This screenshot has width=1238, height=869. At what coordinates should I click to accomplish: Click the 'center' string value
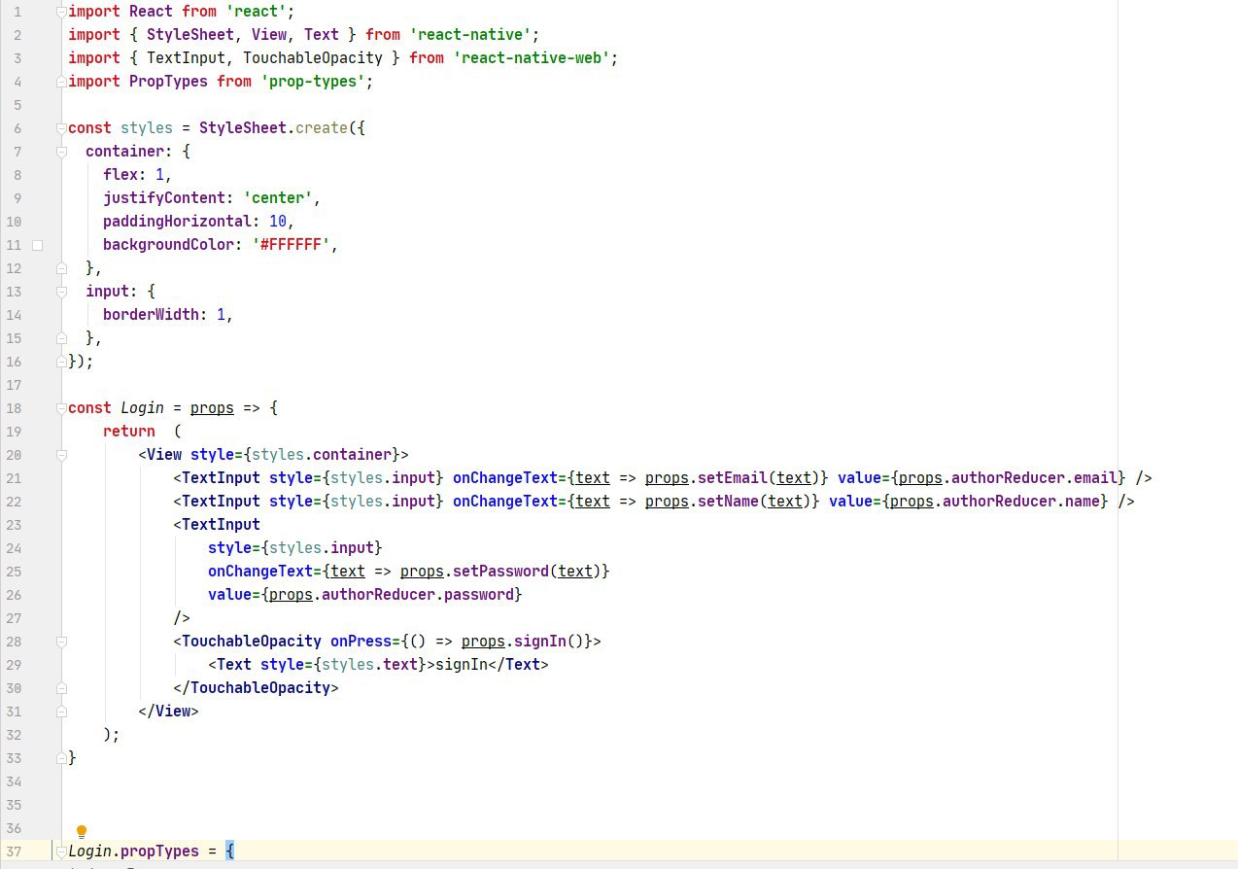pyautogui.click(x=278, y=198)
